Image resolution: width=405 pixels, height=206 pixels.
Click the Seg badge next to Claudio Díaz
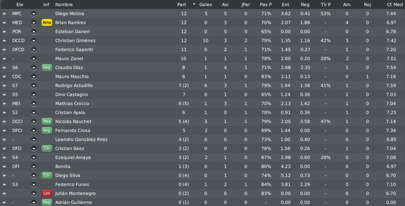(x=47, y=67)
